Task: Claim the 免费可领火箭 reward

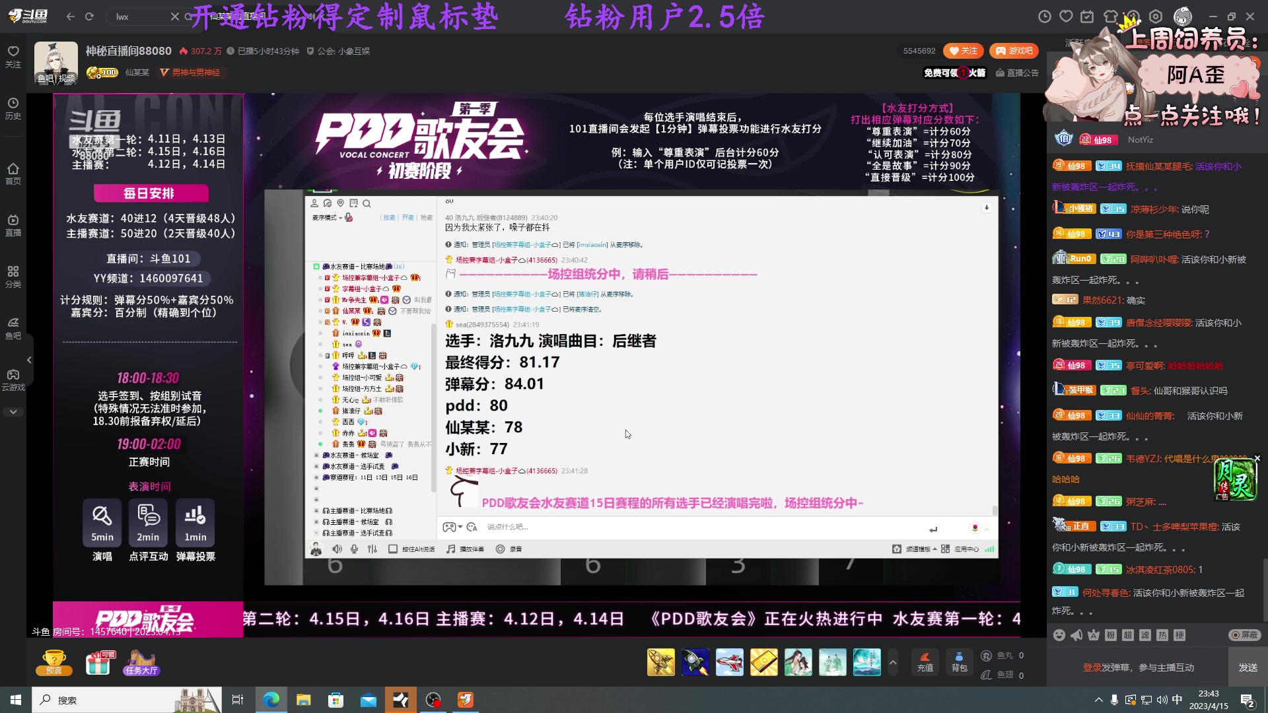Action: pos(954,73)
